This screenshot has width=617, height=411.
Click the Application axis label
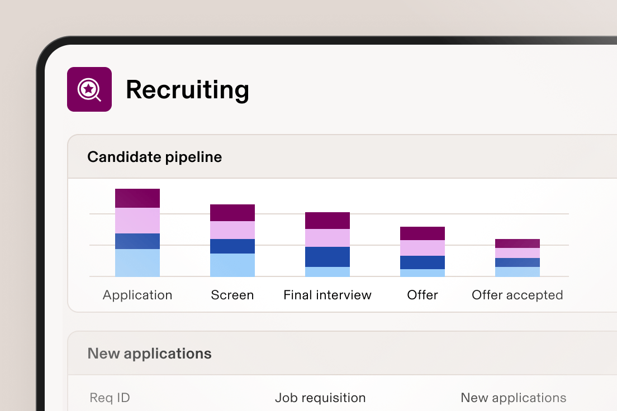coord(137,295)
